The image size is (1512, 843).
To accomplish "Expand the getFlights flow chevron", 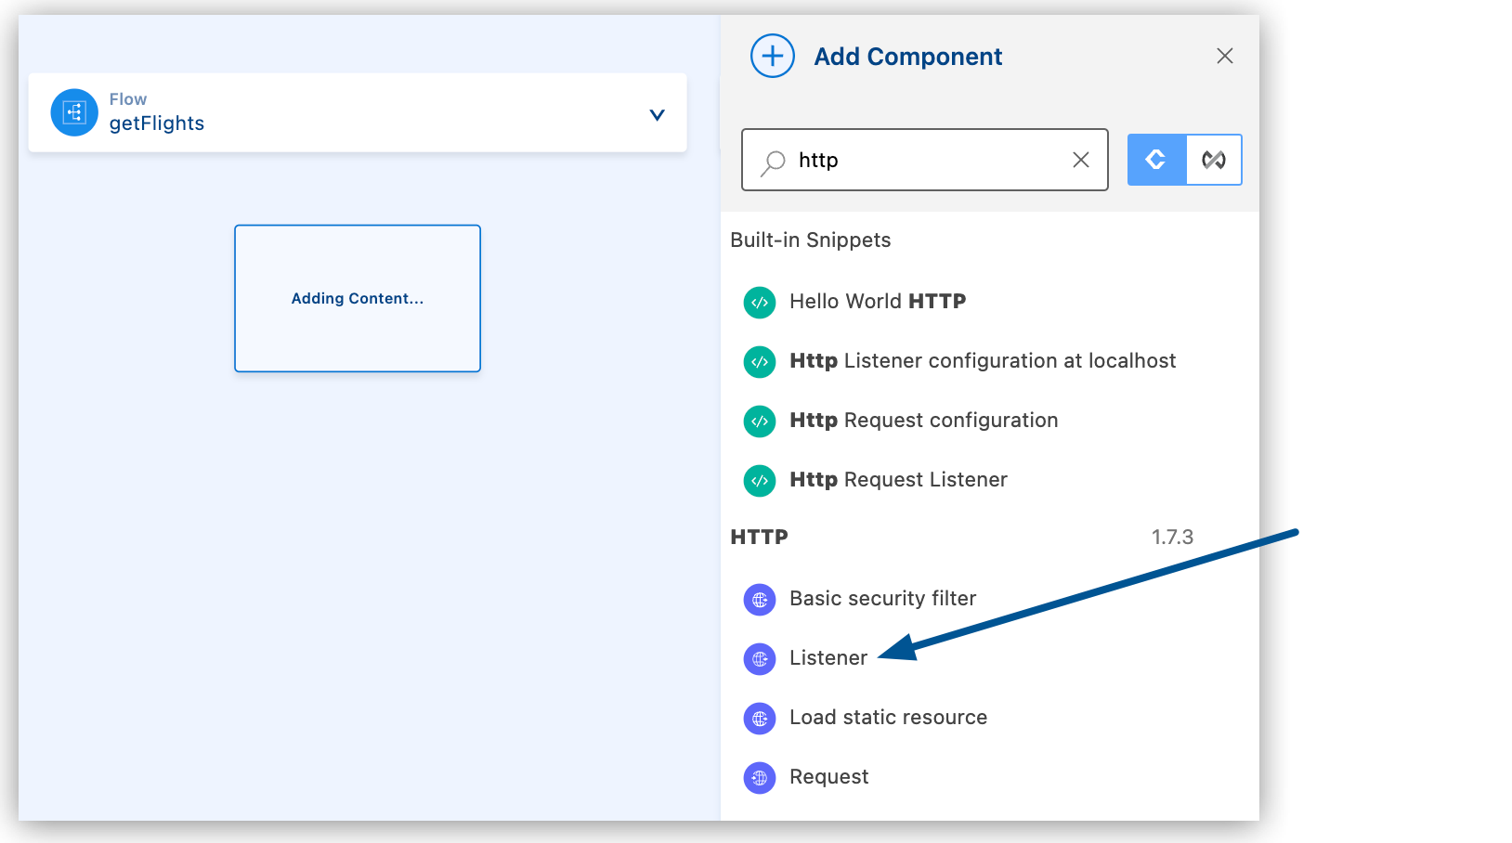I will coord(657,113).
